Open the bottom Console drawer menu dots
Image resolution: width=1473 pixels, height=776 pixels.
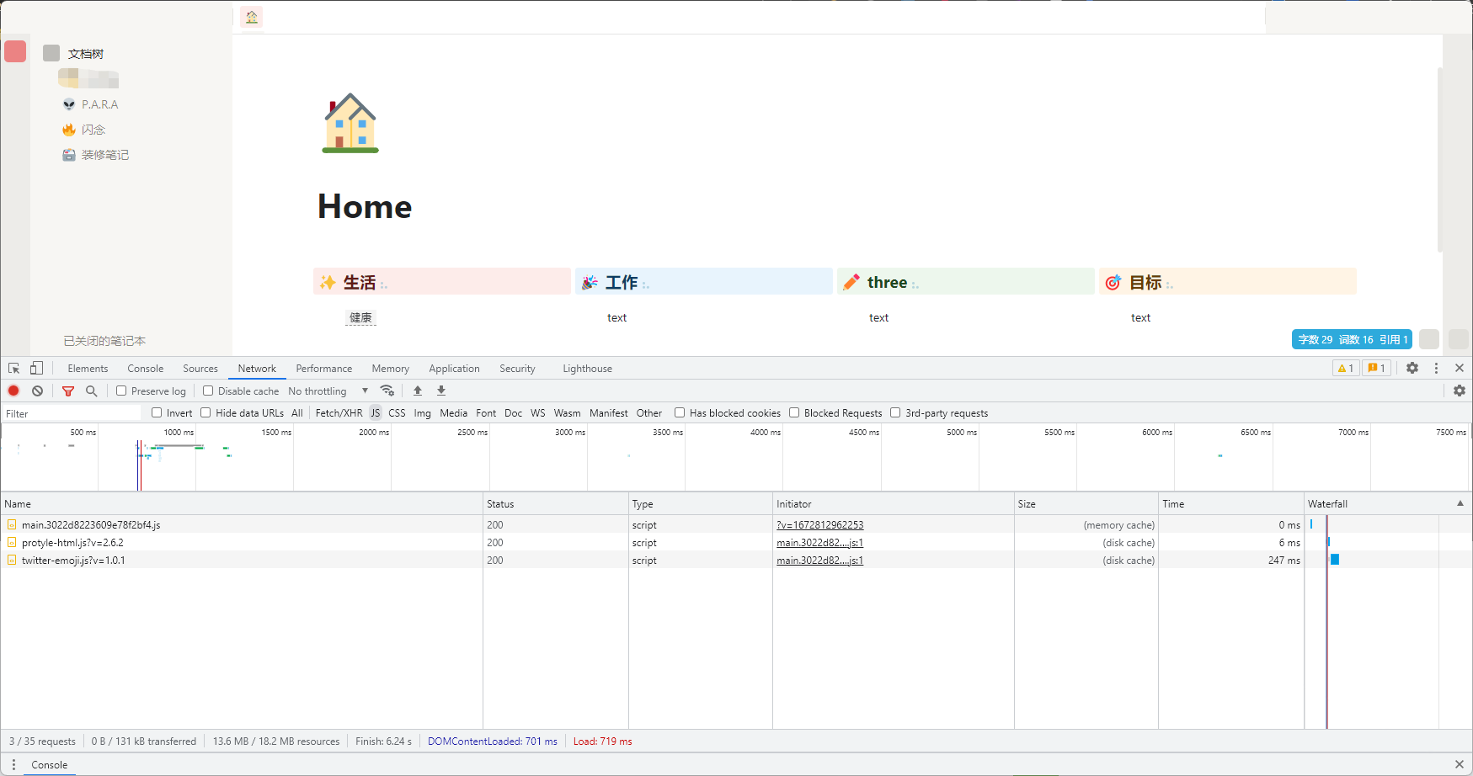13,765
